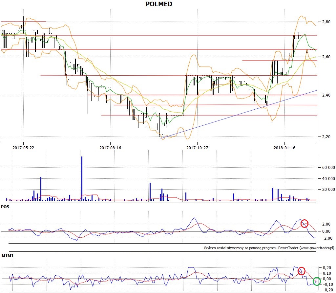Click the tallest volume bar near 60 000
The width and height of the screenshot is (336, 293).
pos(82,178)
